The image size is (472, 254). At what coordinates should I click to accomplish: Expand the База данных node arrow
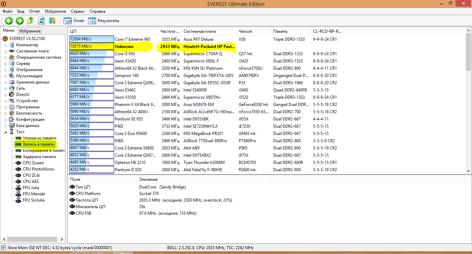[x=6, y=126]
